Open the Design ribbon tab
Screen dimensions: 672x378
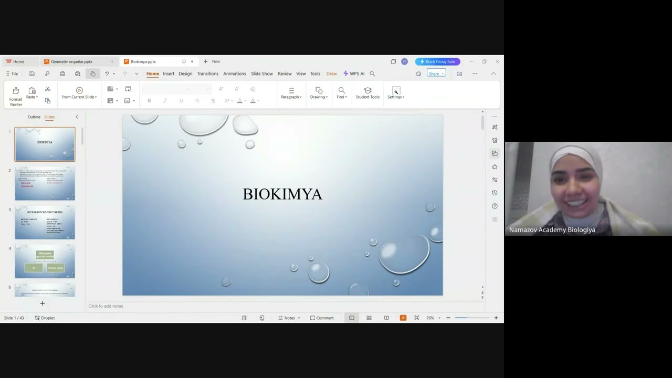(x=185, y=74)
